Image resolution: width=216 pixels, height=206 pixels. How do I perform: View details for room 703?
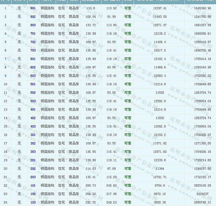33,50
